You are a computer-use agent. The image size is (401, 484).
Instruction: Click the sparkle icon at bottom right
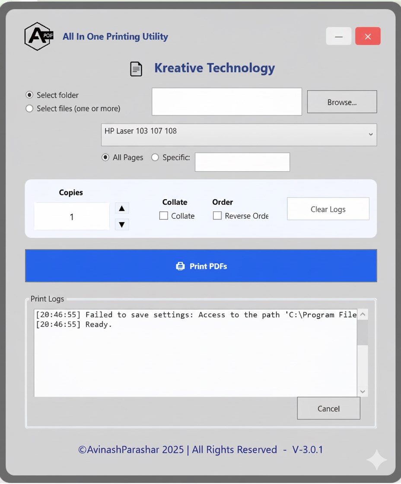click(376, 460)
